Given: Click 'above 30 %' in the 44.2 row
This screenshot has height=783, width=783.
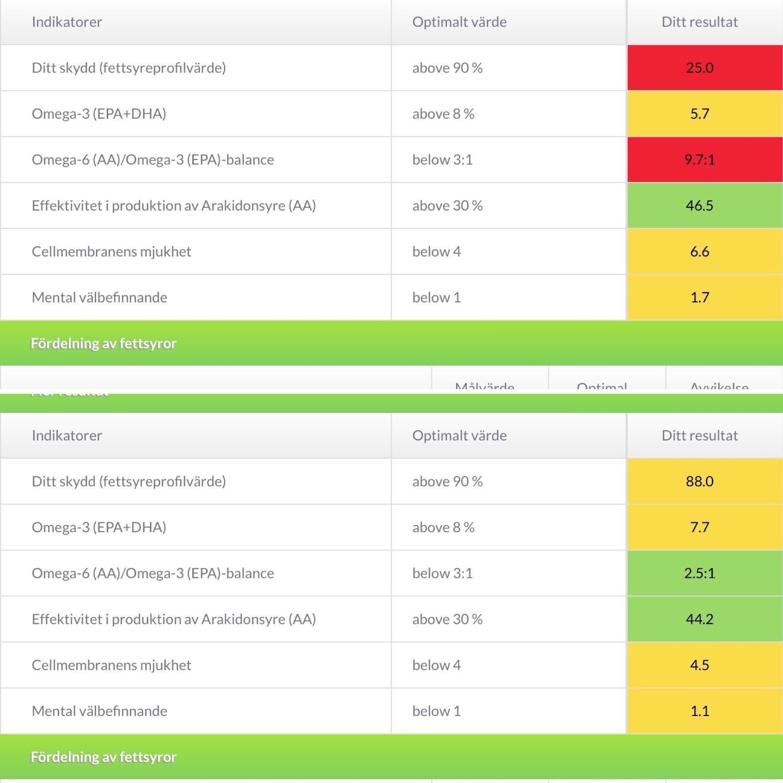Looking at the screenshot, I should (x=447, y=620).
